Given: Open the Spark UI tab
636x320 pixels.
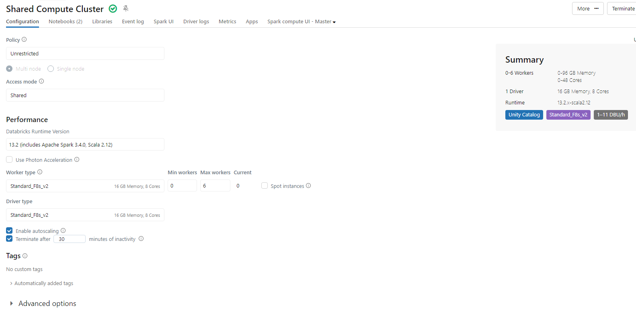Looking at the screenshot, I should 164,22.
